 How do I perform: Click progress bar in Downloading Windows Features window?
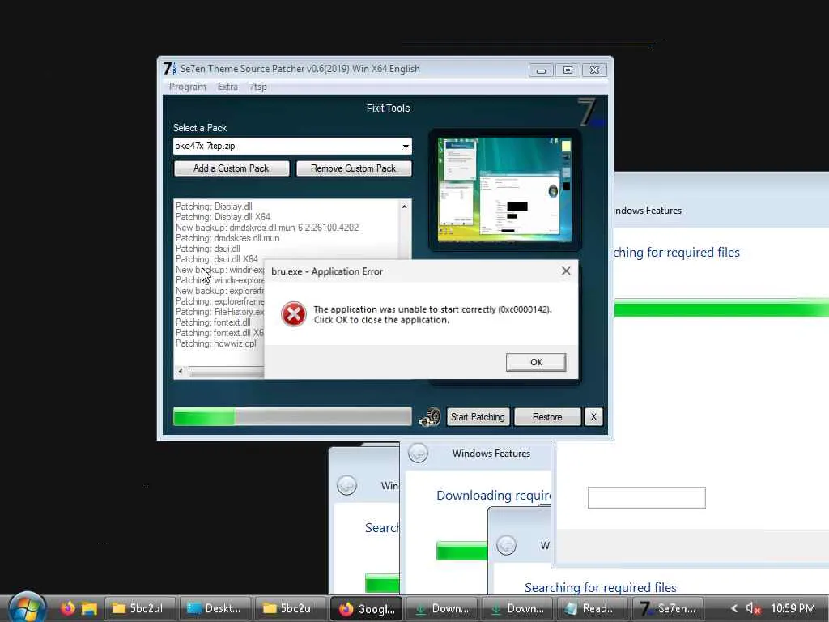[461, 551]
